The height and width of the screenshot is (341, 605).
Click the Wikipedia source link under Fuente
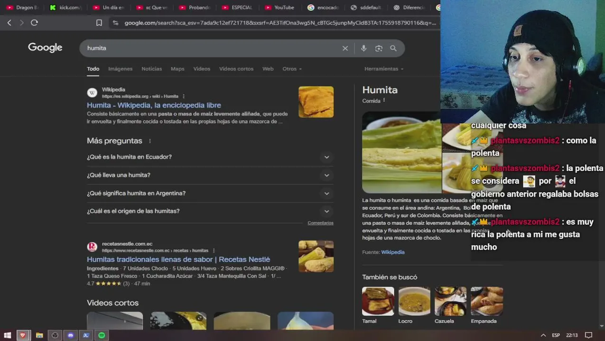pyautogui.click(x=393, y=252)
